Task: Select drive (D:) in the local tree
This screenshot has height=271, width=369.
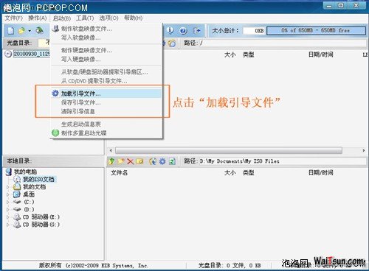Action: (x=29, y=210)
